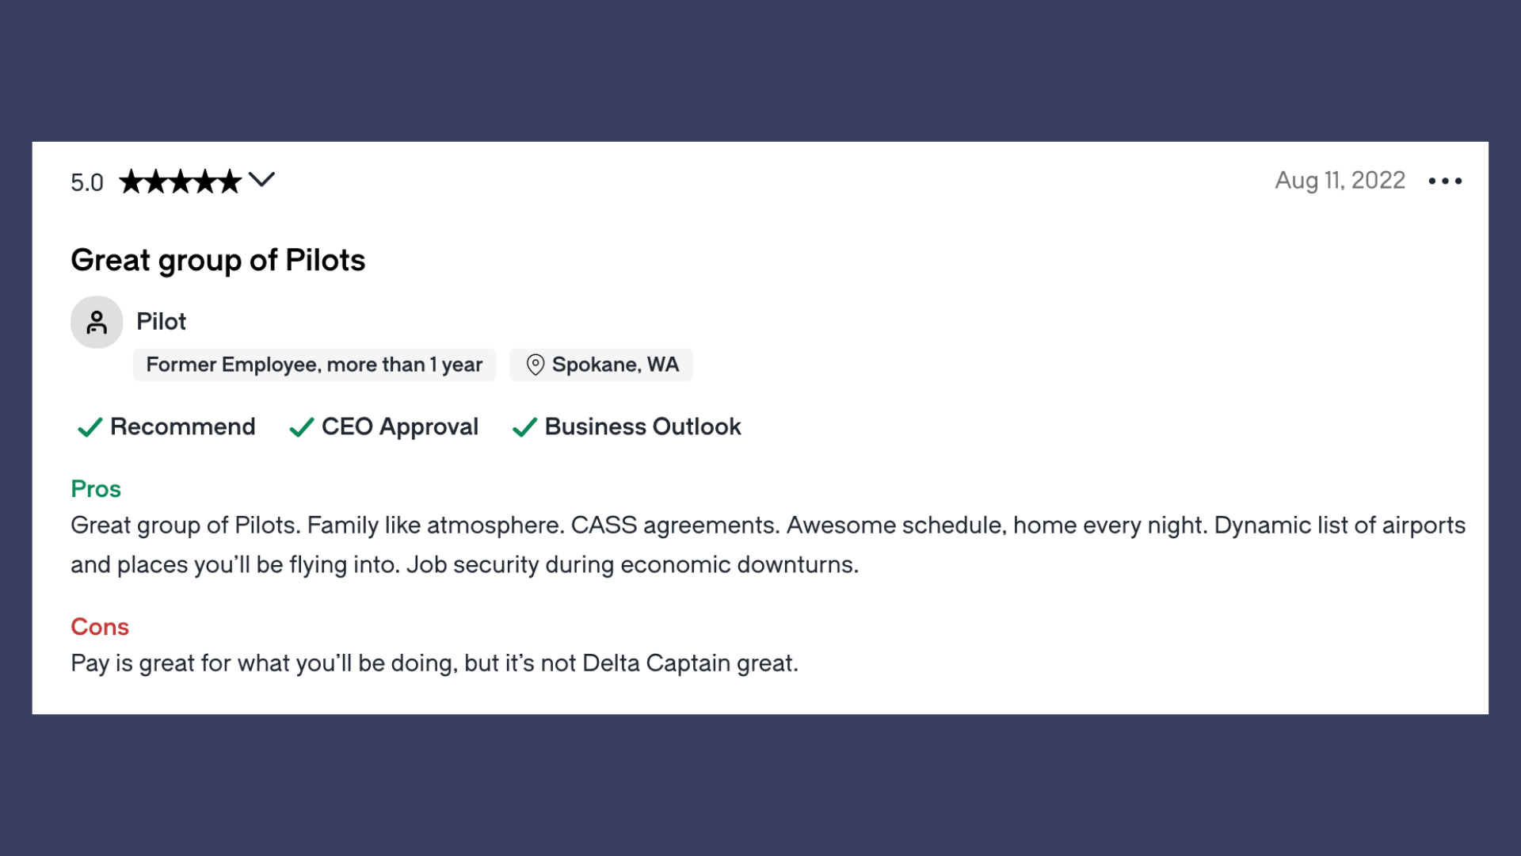The height and width of the screenshot is (856, 1521).
Task: Click the Business Outlook checkmark icon
Action: [524, 428]
